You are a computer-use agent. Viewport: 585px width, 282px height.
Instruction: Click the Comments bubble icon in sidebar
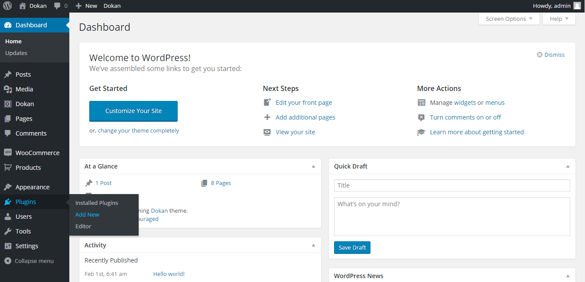click(8, 133)
